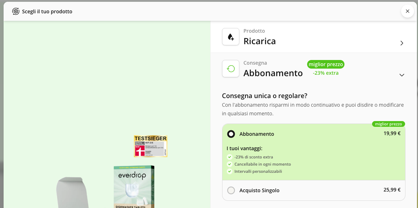Screen dimensions: 418x208
Task: Click the gear icon beside Scegli il tuo prodotto
Action: pos(16,11)
